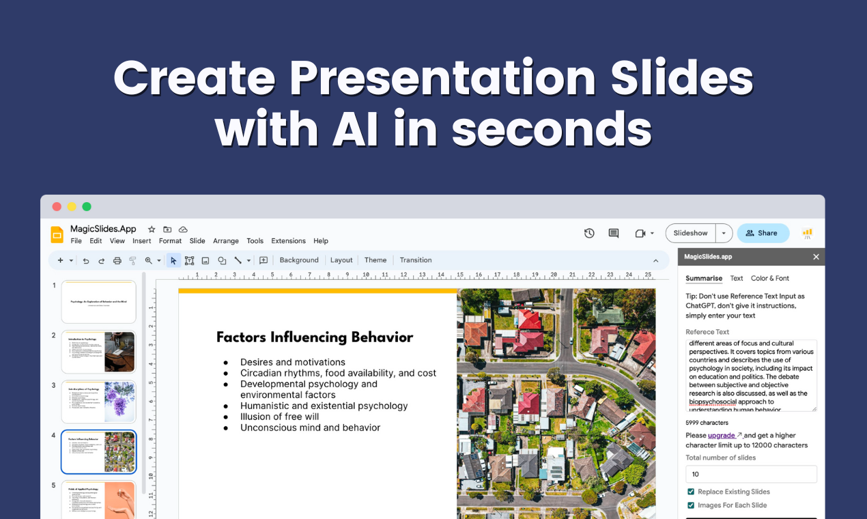
Task: Select the Paint format tool
Action: [133, 260]
